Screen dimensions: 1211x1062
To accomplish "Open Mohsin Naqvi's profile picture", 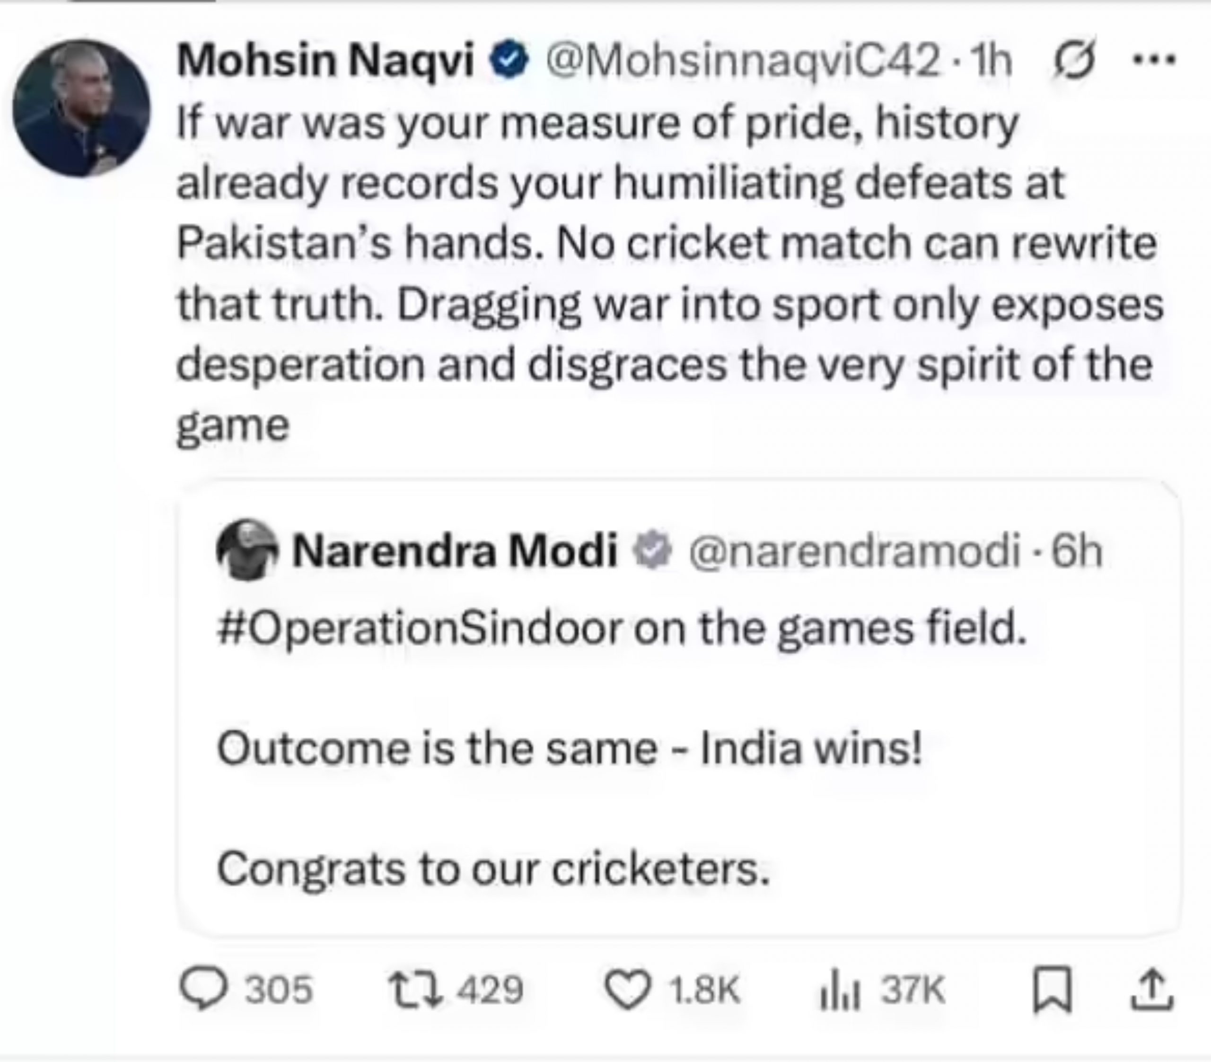I will click(x=81, y=108).
